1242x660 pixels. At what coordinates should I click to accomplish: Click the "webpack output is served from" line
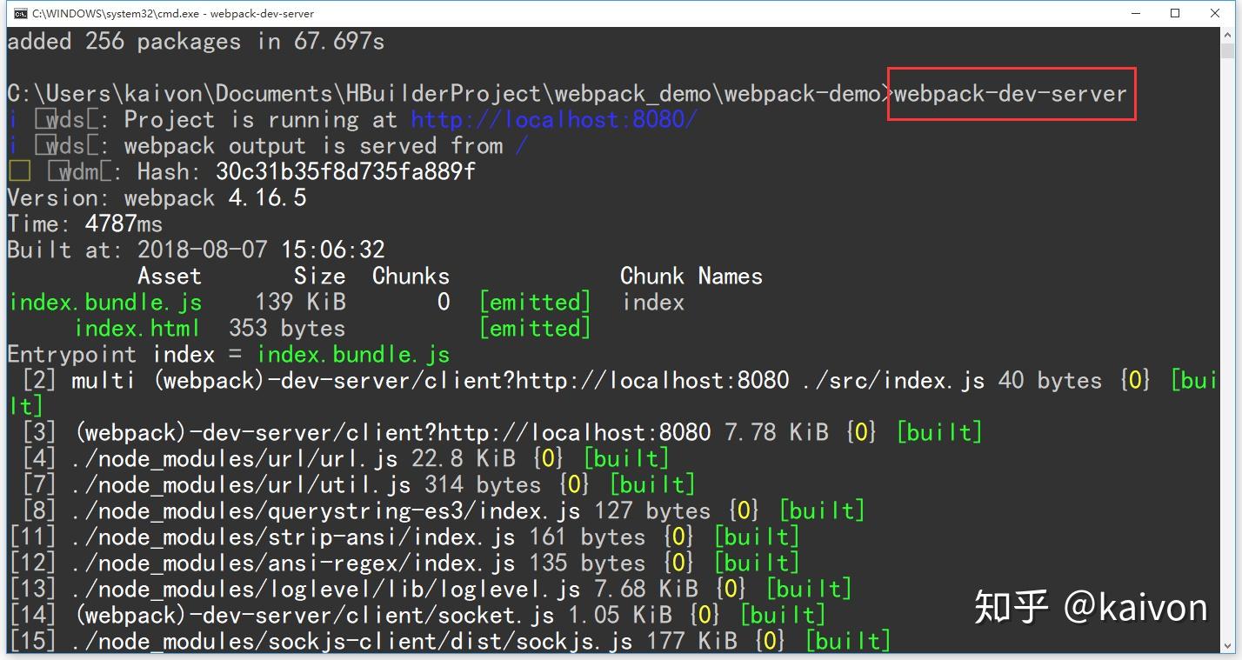(268, 145)
